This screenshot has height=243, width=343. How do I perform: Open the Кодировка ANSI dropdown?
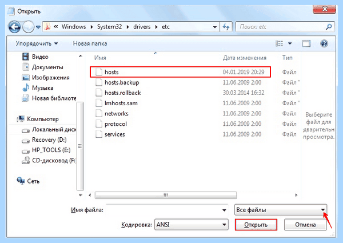pos(192,225)
